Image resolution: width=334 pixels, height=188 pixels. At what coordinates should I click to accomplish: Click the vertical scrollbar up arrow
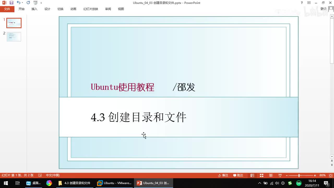332,17
